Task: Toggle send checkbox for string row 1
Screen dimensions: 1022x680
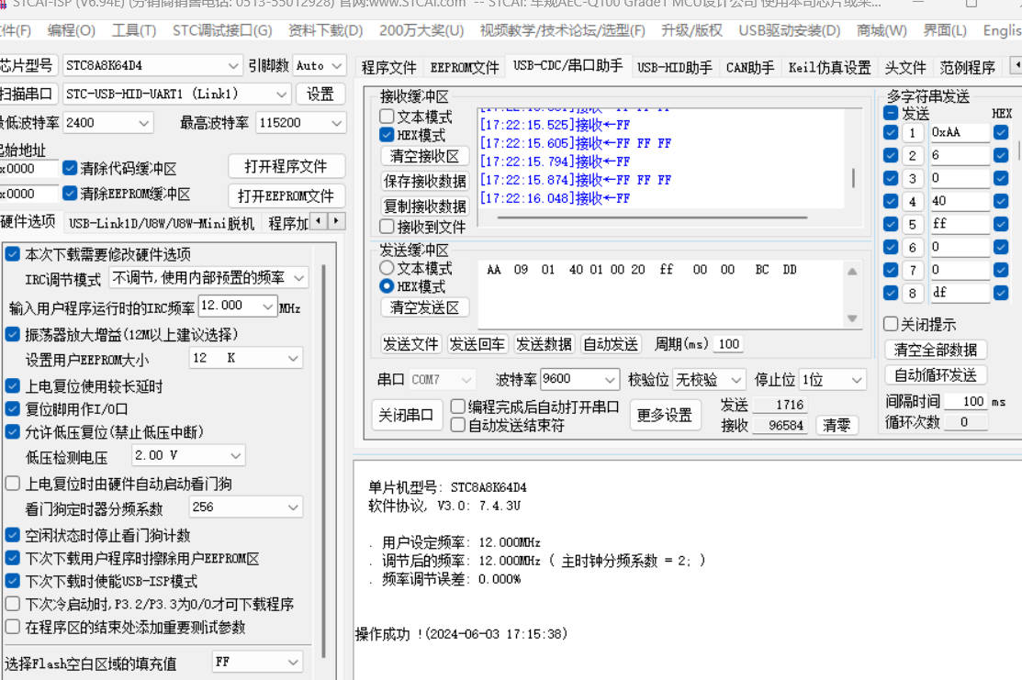Action: tap(891, 132)
